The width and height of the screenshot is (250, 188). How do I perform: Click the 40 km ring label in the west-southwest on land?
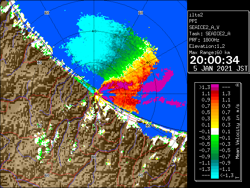pyautogui.click(x=39, y=126)
